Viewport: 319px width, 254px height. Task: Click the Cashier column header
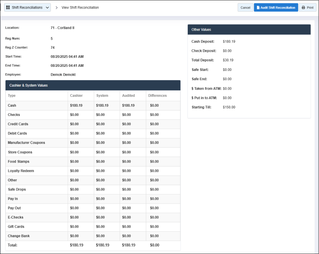76,95
